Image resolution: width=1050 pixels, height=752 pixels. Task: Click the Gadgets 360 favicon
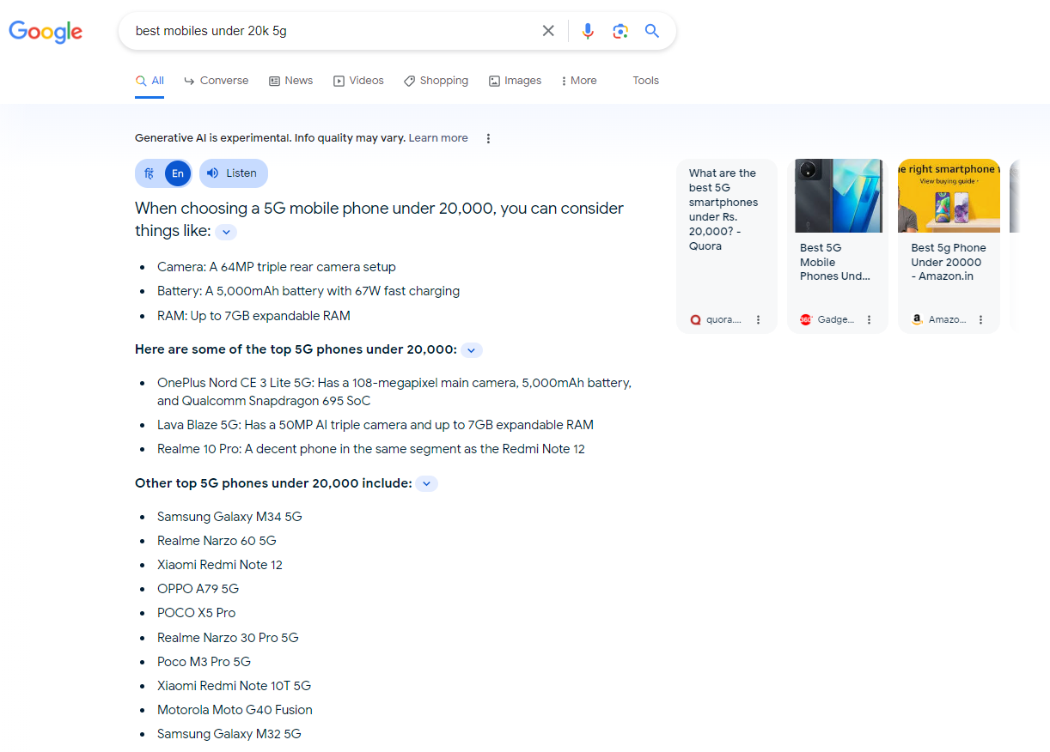tap(806, 319)
